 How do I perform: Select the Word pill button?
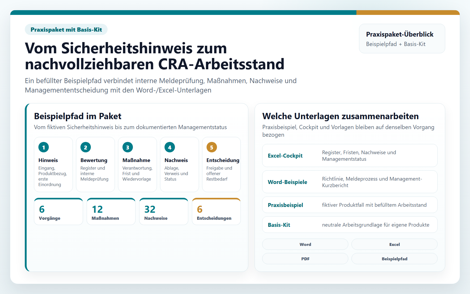pos(305,244)
